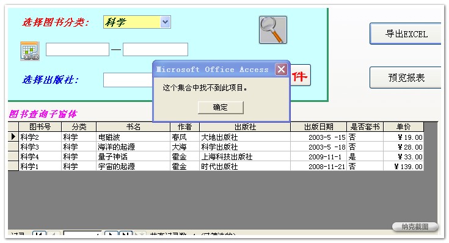Click the 单价 column header
This screenshot has height=243, width=449.
point(403,127)
